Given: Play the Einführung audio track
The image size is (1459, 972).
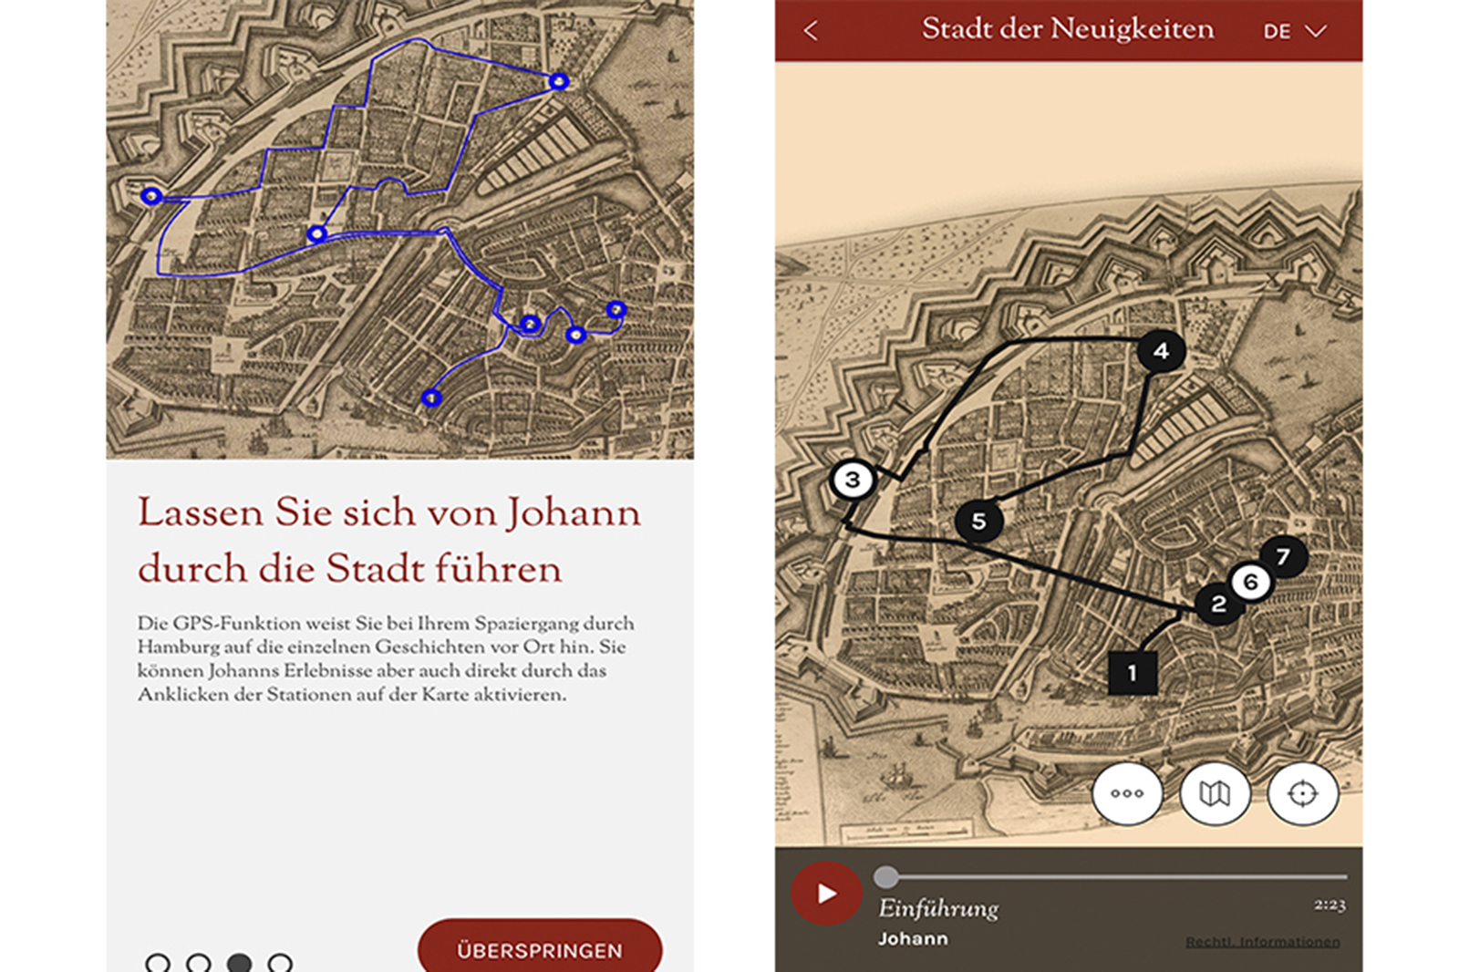Looking at the screenshot, I should click(826, 893).
